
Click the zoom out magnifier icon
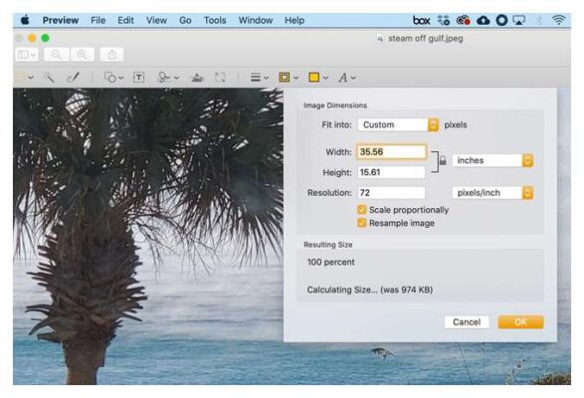[57, 55]
